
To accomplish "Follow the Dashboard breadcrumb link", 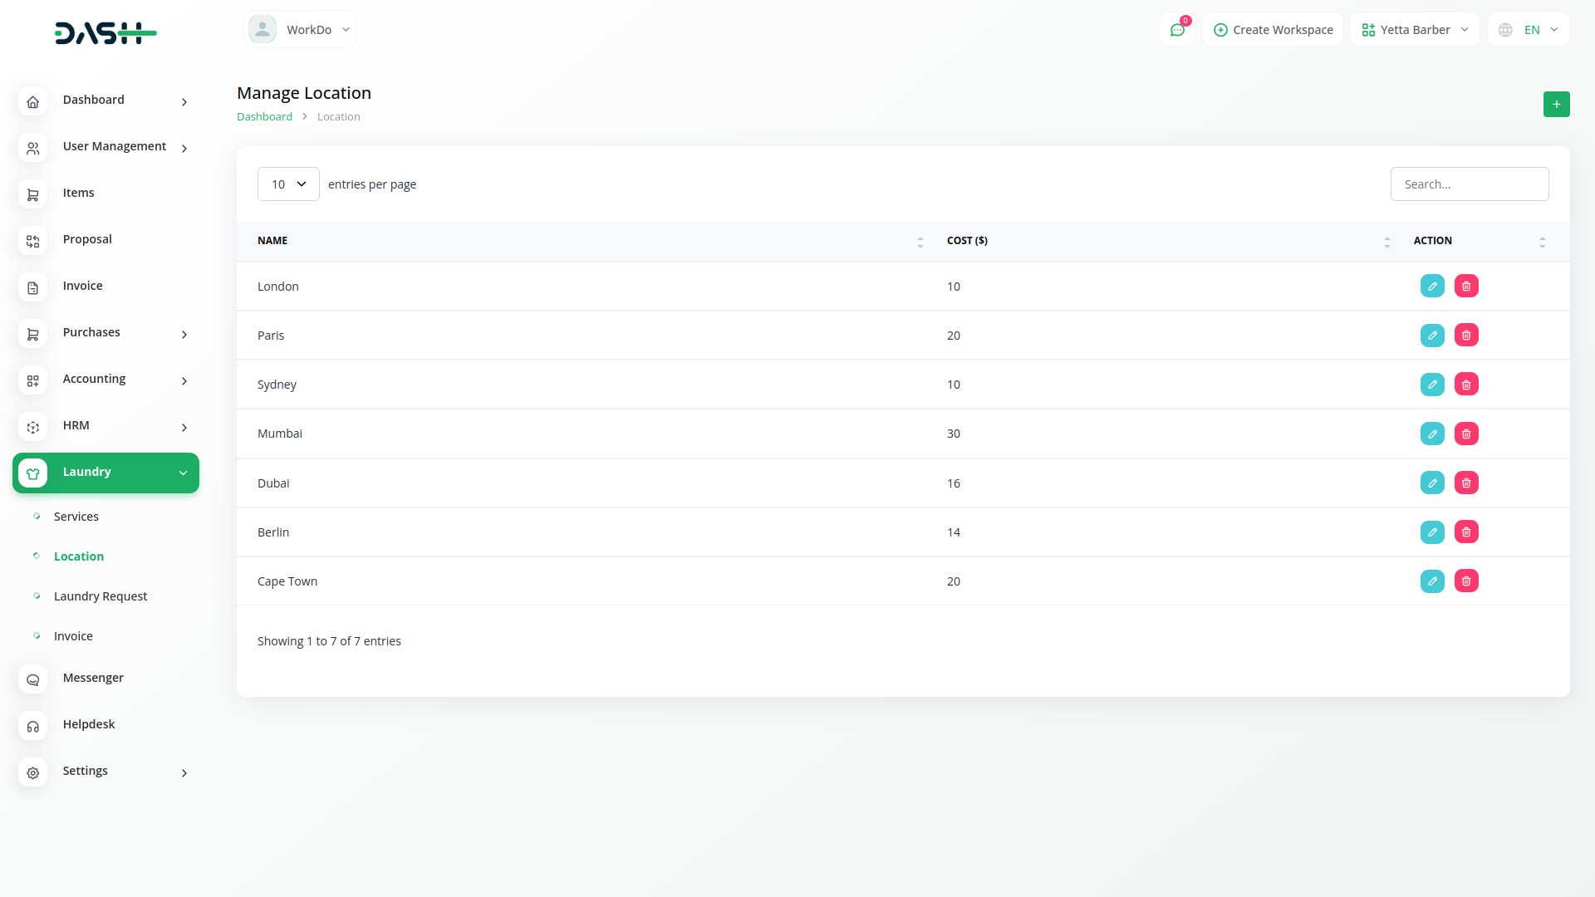I will (x=264, y=117).
